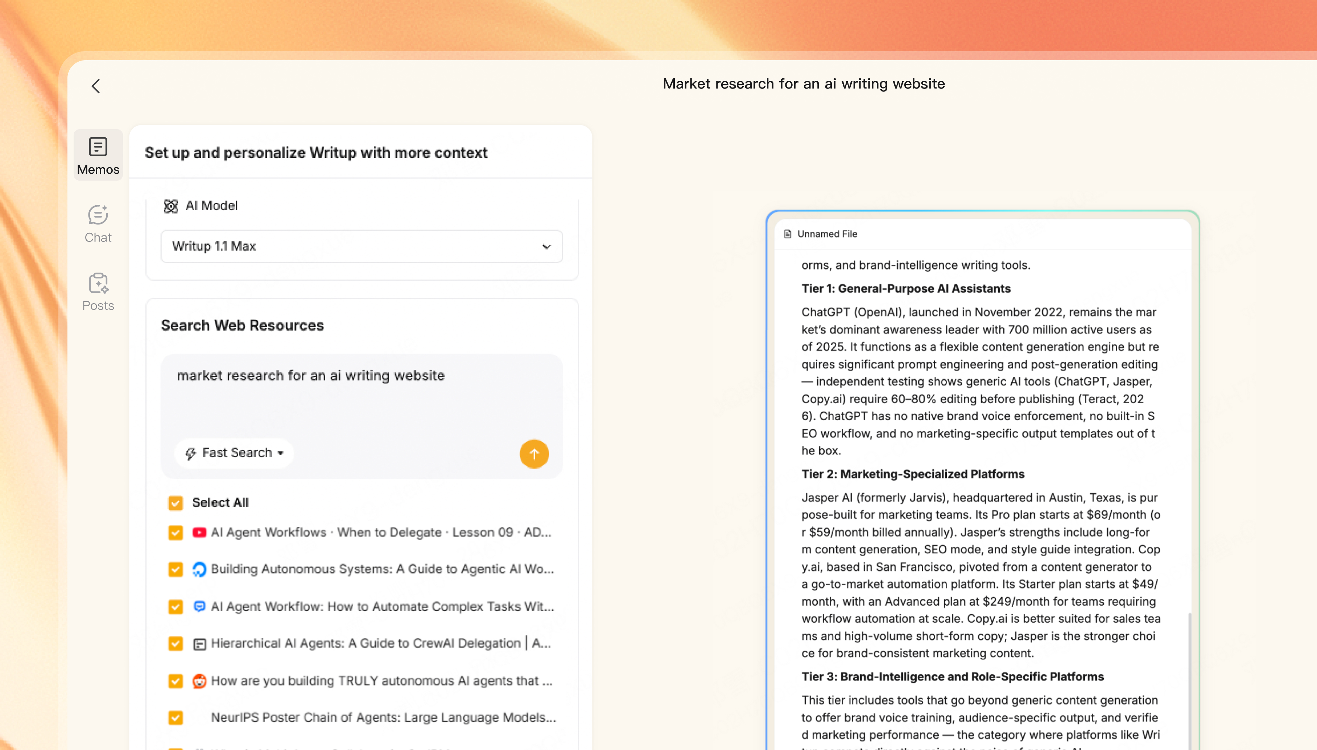Click the lightning bolt Fast Search icon
The height and width of the screenshot is (750, 1317).
click(190, 453)
